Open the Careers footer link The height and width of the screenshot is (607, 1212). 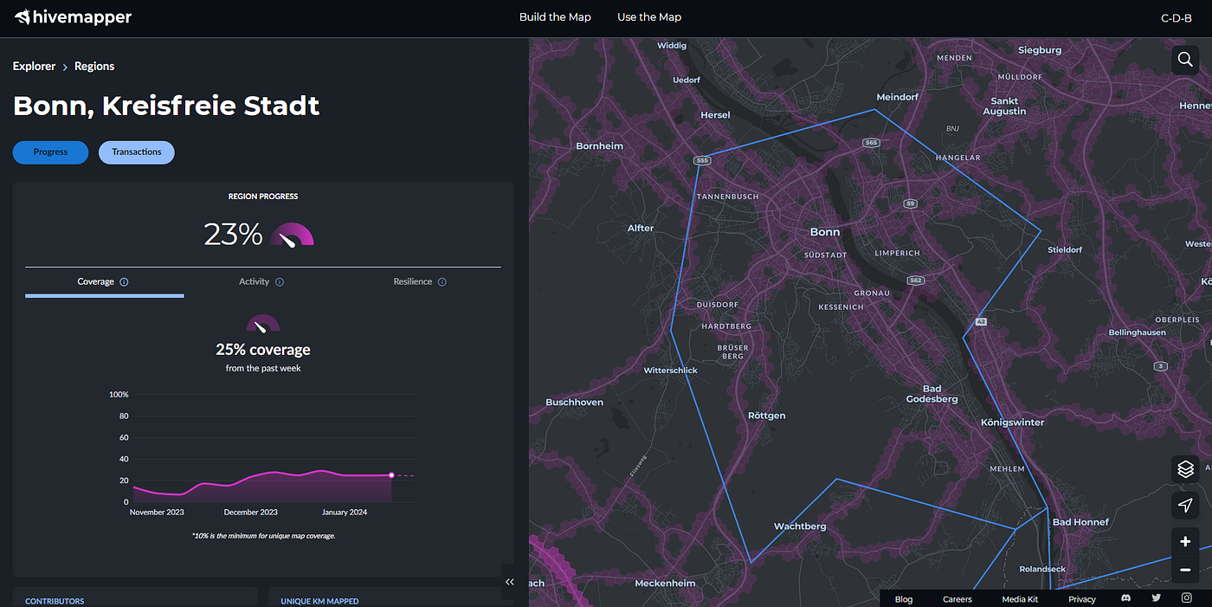957,599
